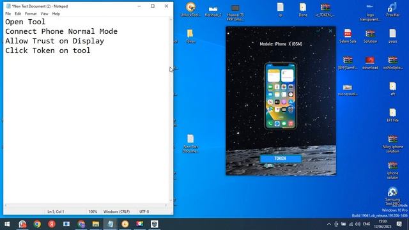Open the Help menu in Notepad
Image resolution: width=409 pixels, height=230 pixels.
point(56,13)
